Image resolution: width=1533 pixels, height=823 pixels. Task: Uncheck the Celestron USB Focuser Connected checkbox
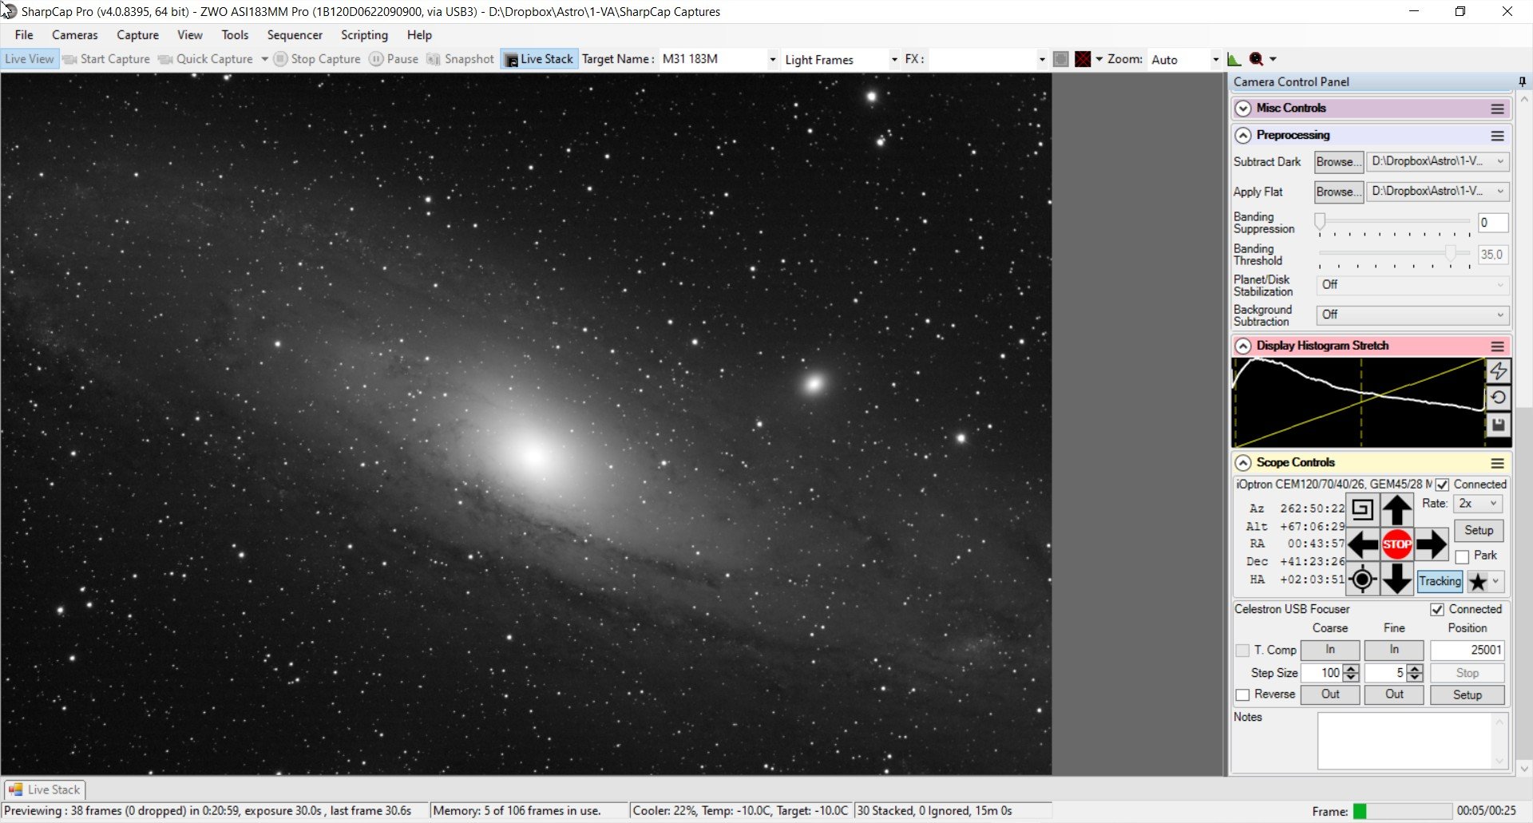point(1437,610)
